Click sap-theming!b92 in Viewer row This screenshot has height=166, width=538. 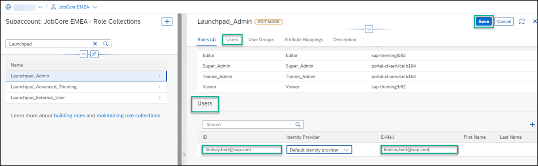tap(388, 86)
